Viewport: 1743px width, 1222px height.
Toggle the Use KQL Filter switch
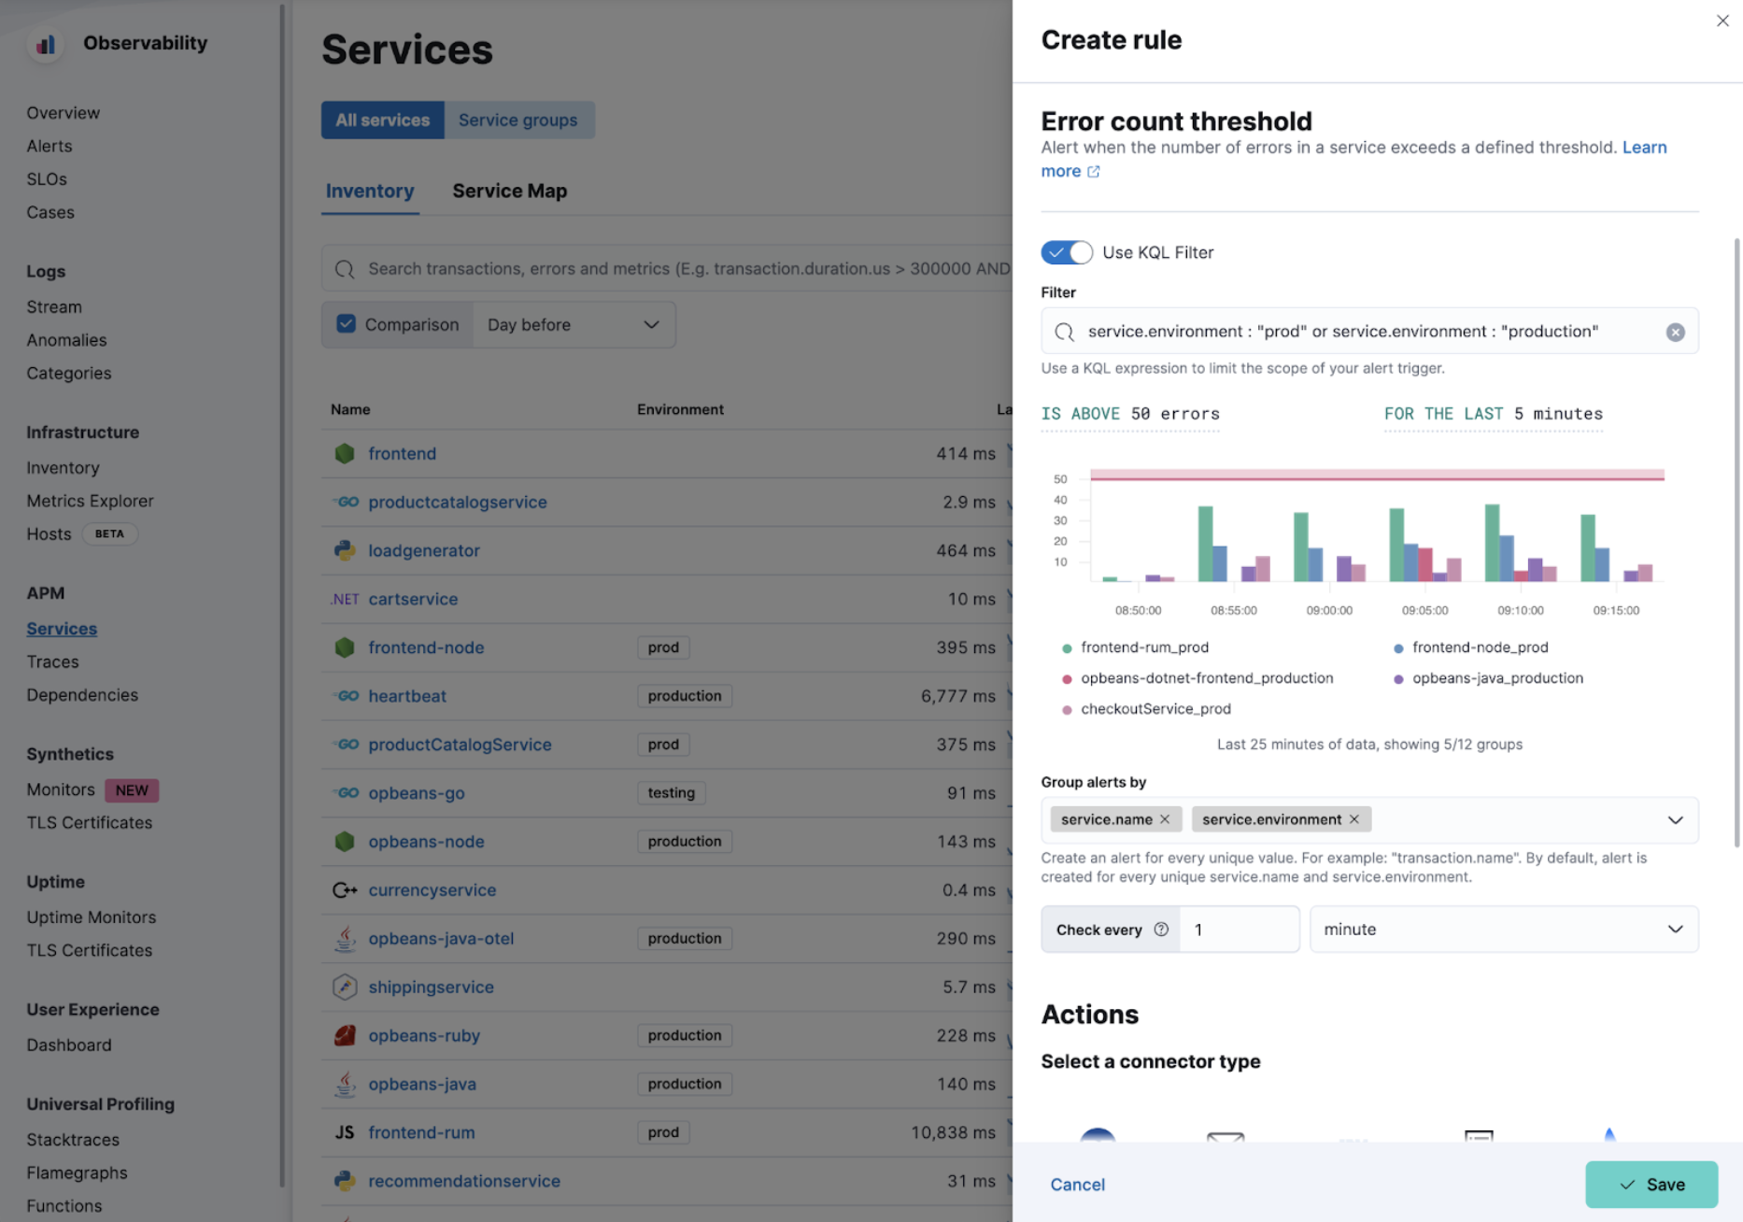(x=1067, y=252)
